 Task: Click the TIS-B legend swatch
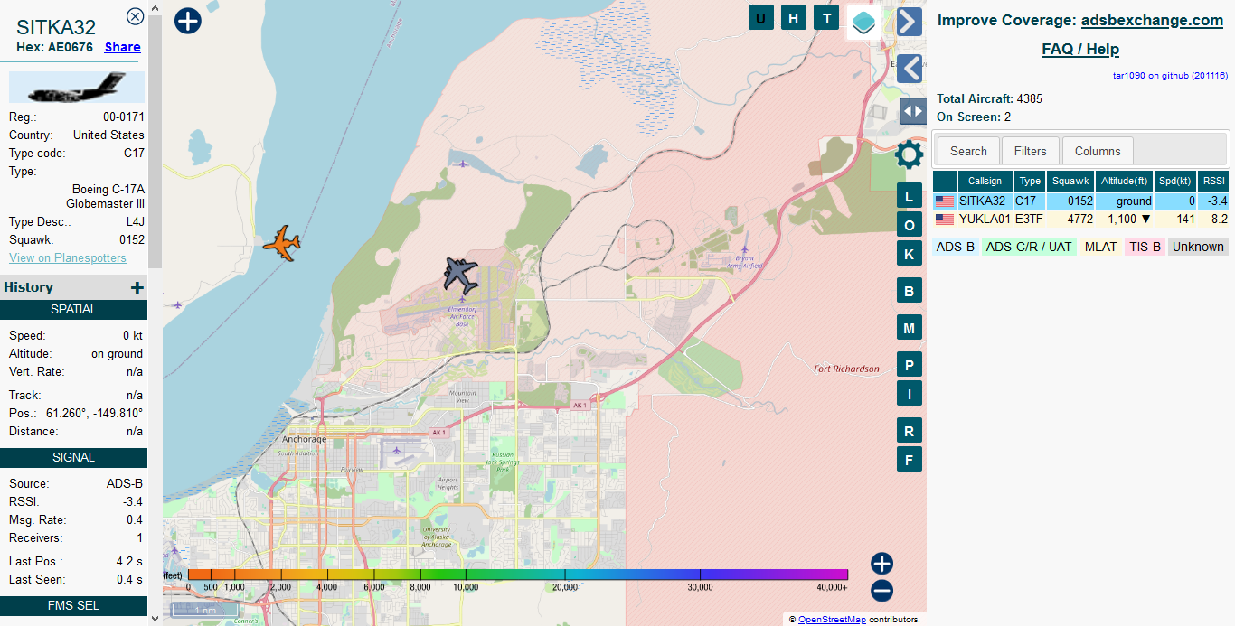pos(1145,247)
